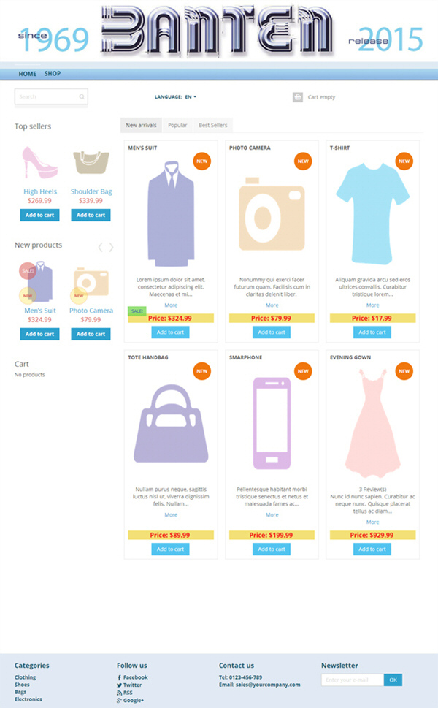Add the Men's Suit to cart from the product grid
Image resolution: width=438 pixels, height=708 pixels.
click(x=171, y=332)
